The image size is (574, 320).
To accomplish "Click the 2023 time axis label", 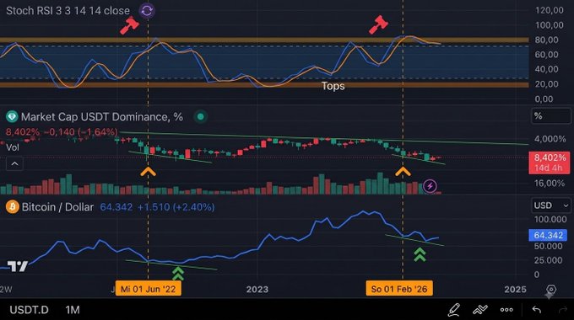I will pyautogui.click(x=257, y=290).
